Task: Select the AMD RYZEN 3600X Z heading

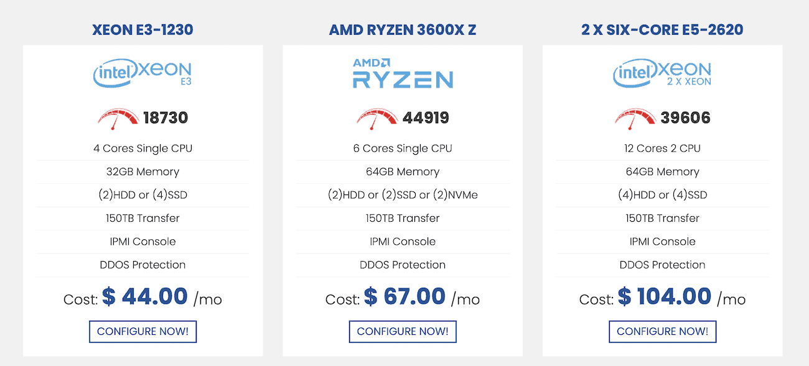Action: point(403,30)
